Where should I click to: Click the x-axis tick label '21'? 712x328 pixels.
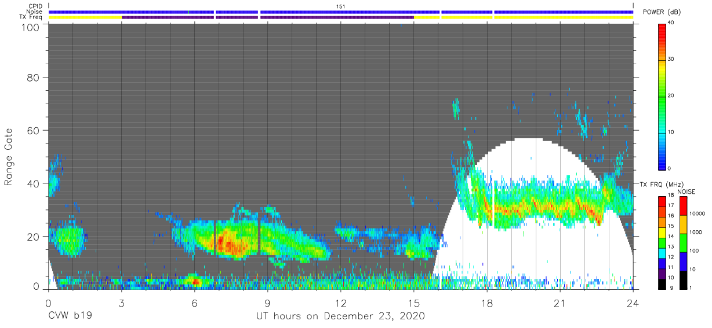pos(560,303)
